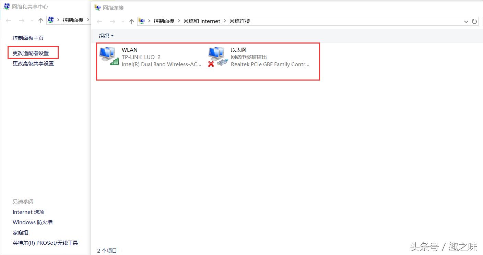The height and width of the screenshot is (255, 483).
Task: Return to 控制面板主页
Action: pyautogui.click(x=28, y=38)
